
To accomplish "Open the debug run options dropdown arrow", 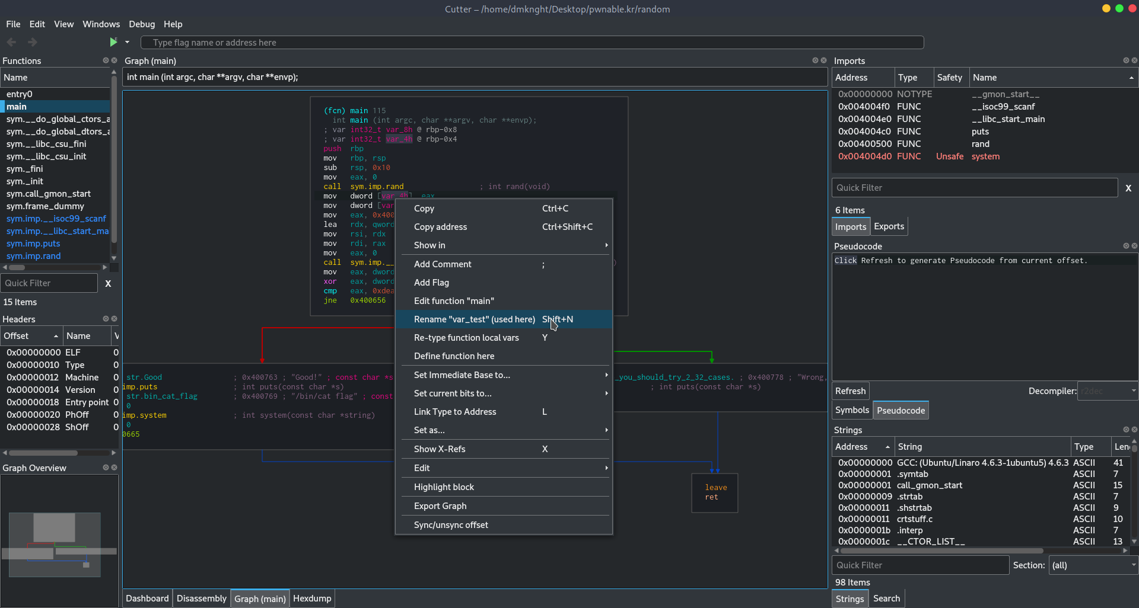I will [x=127, y=42].
